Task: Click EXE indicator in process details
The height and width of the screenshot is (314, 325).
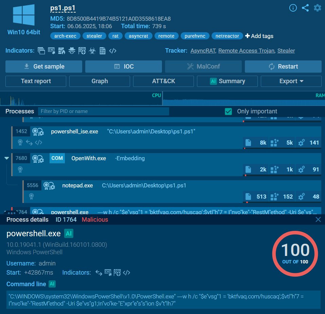Action: click(108, 273)
